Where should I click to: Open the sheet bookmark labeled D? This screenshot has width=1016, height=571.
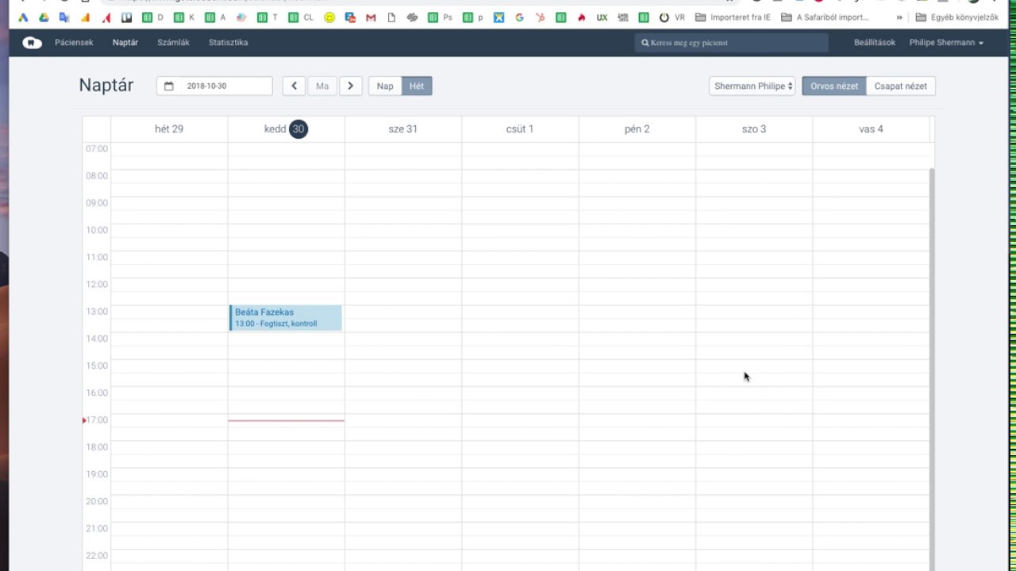152,17
